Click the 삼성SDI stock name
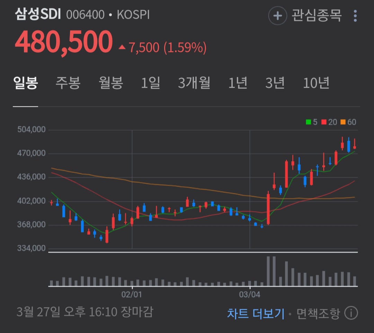Image resolution: width=374 pixels, height=333 pixels. tap(38, 14)
